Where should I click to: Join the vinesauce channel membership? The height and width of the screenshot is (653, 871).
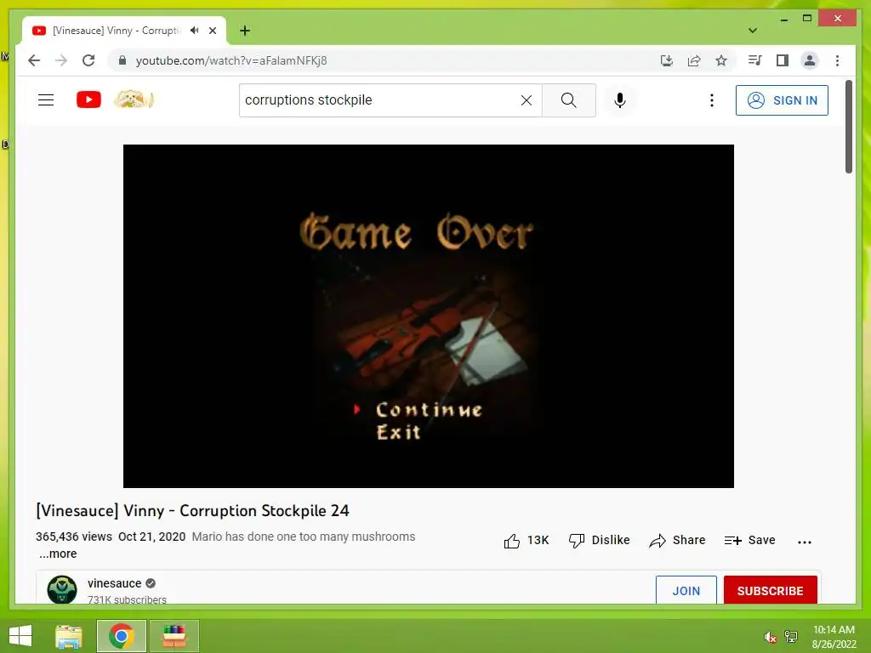[686, 590]
